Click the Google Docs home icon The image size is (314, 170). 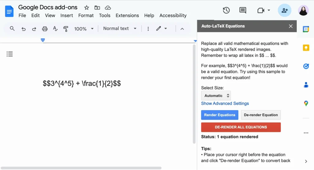9,11
